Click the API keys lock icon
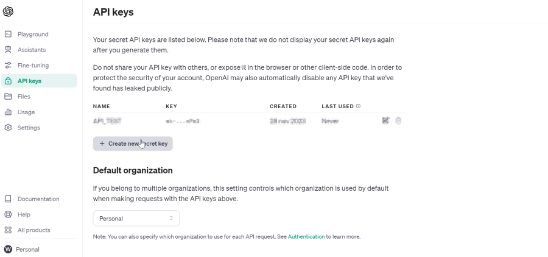 coord(8,81)
